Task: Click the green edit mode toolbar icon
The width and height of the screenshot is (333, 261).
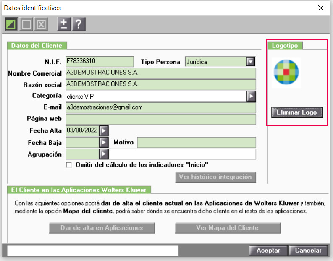Action: point(11,24)
